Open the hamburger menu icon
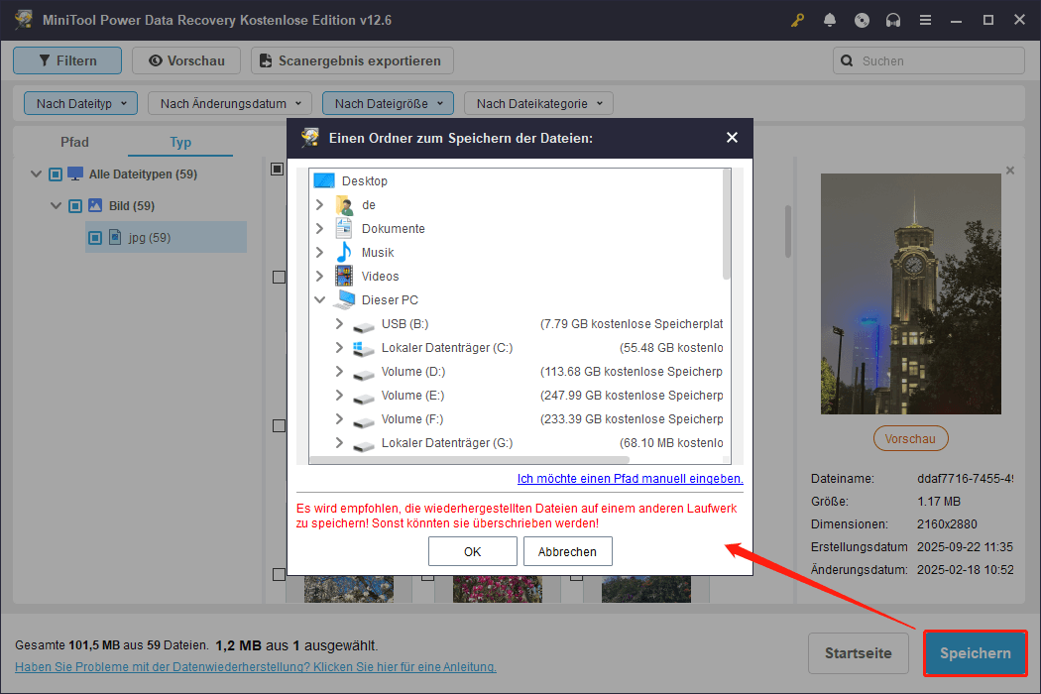This screenshot has width=1041, height=694. 925,20
